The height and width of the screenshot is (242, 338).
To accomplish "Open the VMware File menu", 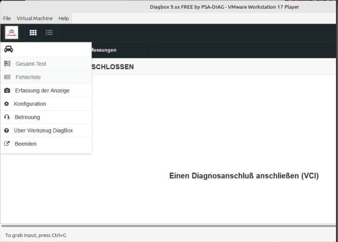I will 7,18.
